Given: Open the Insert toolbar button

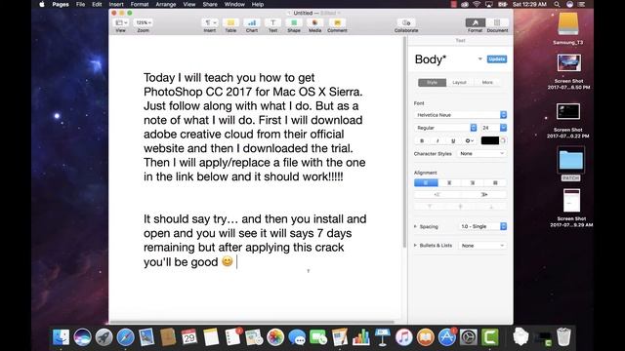Looking at the screenshot, I should point(209,23).
